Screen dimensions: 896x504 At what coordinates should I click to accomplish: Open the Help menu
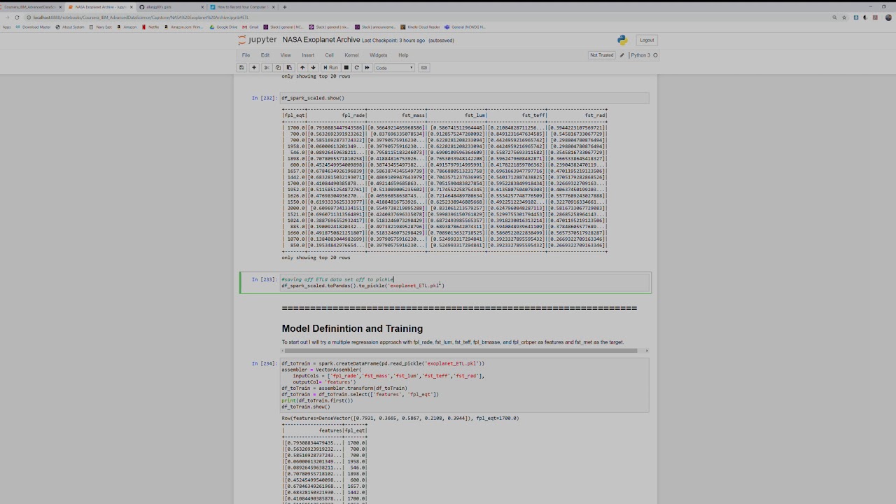pyautogui.click(x=403, y=55)
